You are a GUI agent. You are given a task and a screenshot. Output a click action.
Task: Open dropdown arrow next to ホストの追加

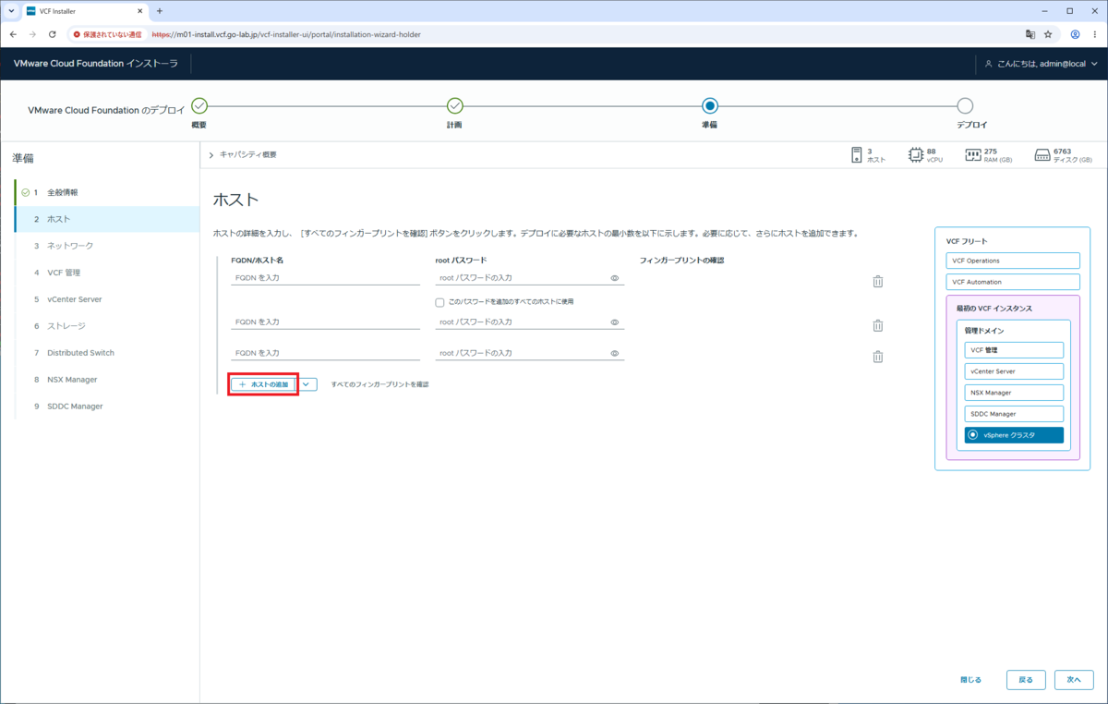pos(307,384)
